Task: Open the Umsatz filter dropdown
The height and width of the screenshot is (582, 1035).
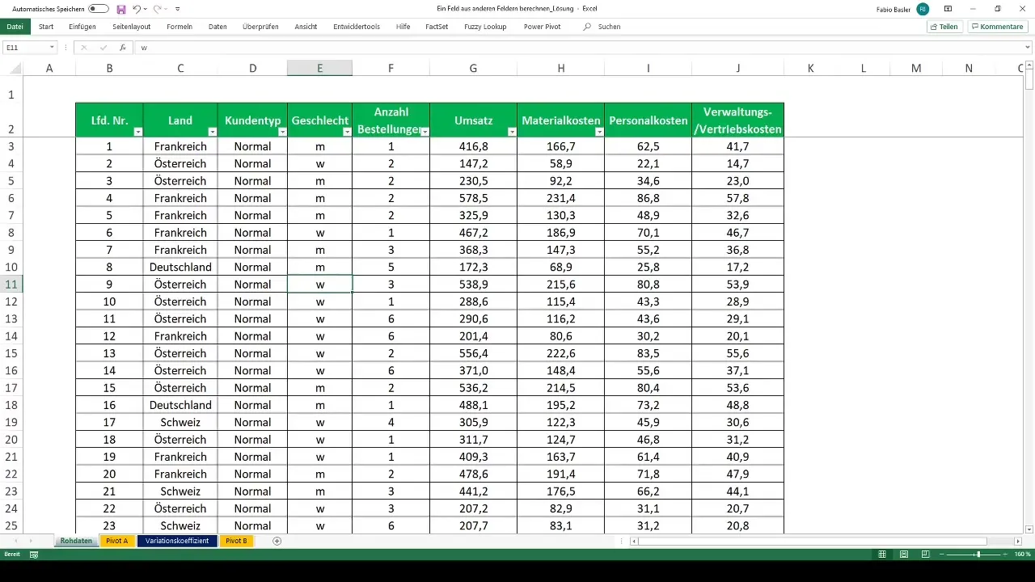Action: point(511,131)
